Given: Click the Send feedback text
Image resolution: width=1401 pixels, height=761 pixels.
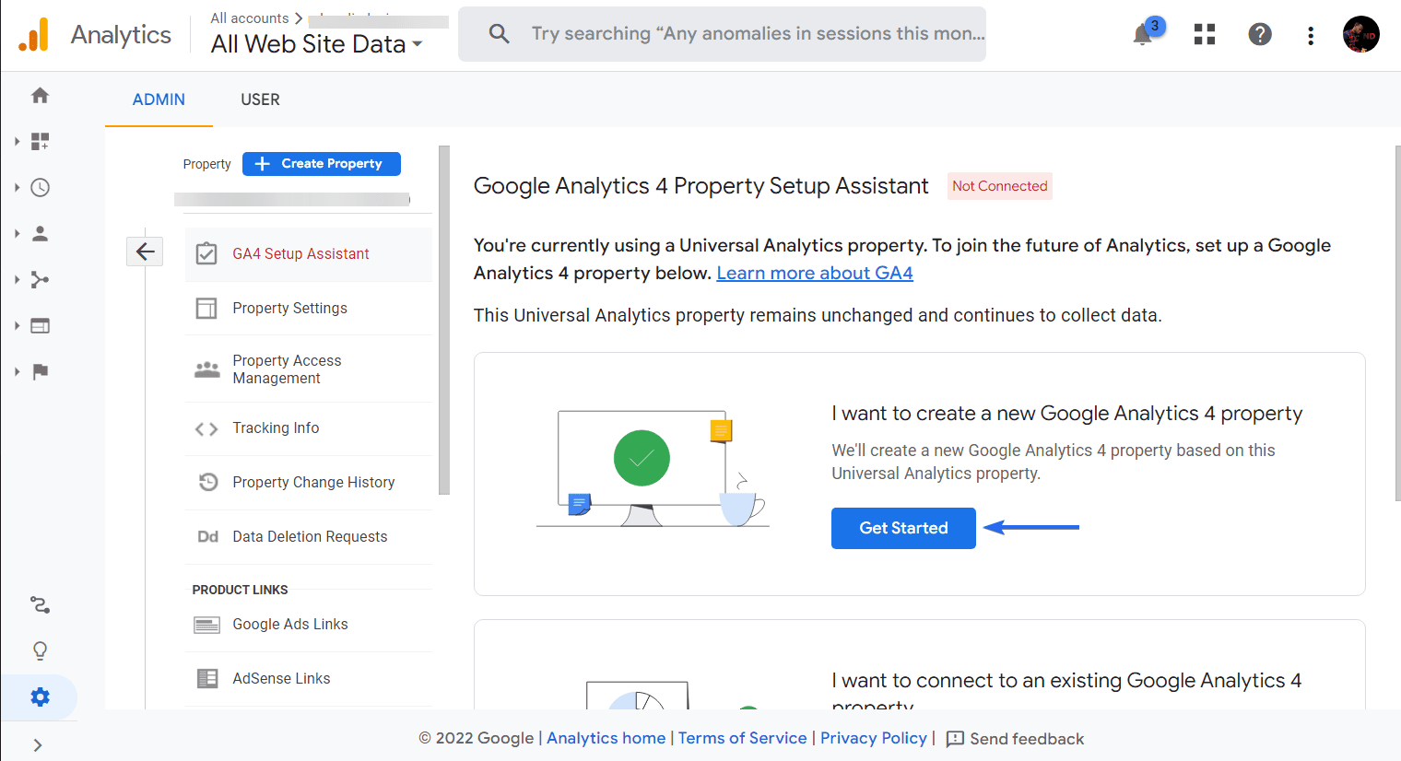Looking at the screenshot, I should [x=1027, y=739].
